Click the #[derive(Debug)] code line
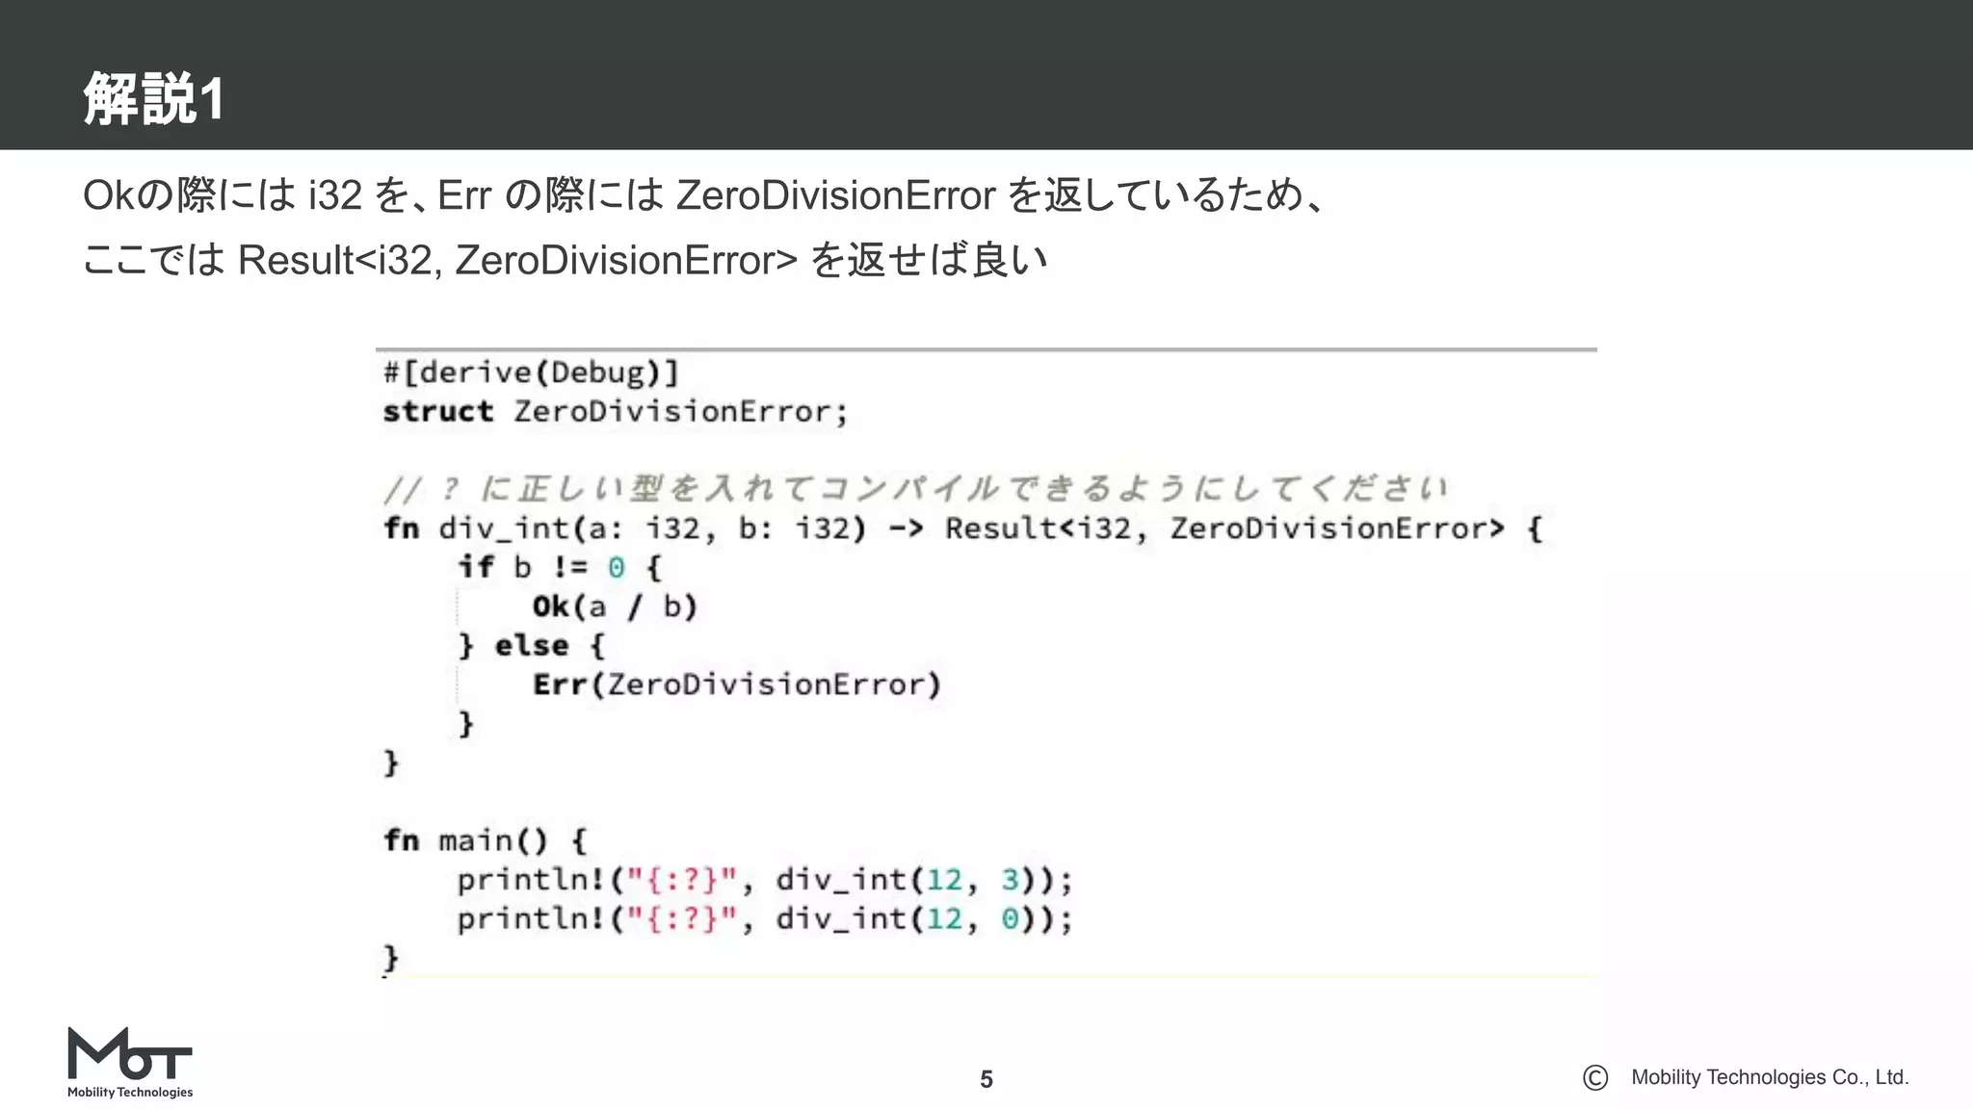The image size is (1973, 1109). pyautogui.click(x=531, y=373)
